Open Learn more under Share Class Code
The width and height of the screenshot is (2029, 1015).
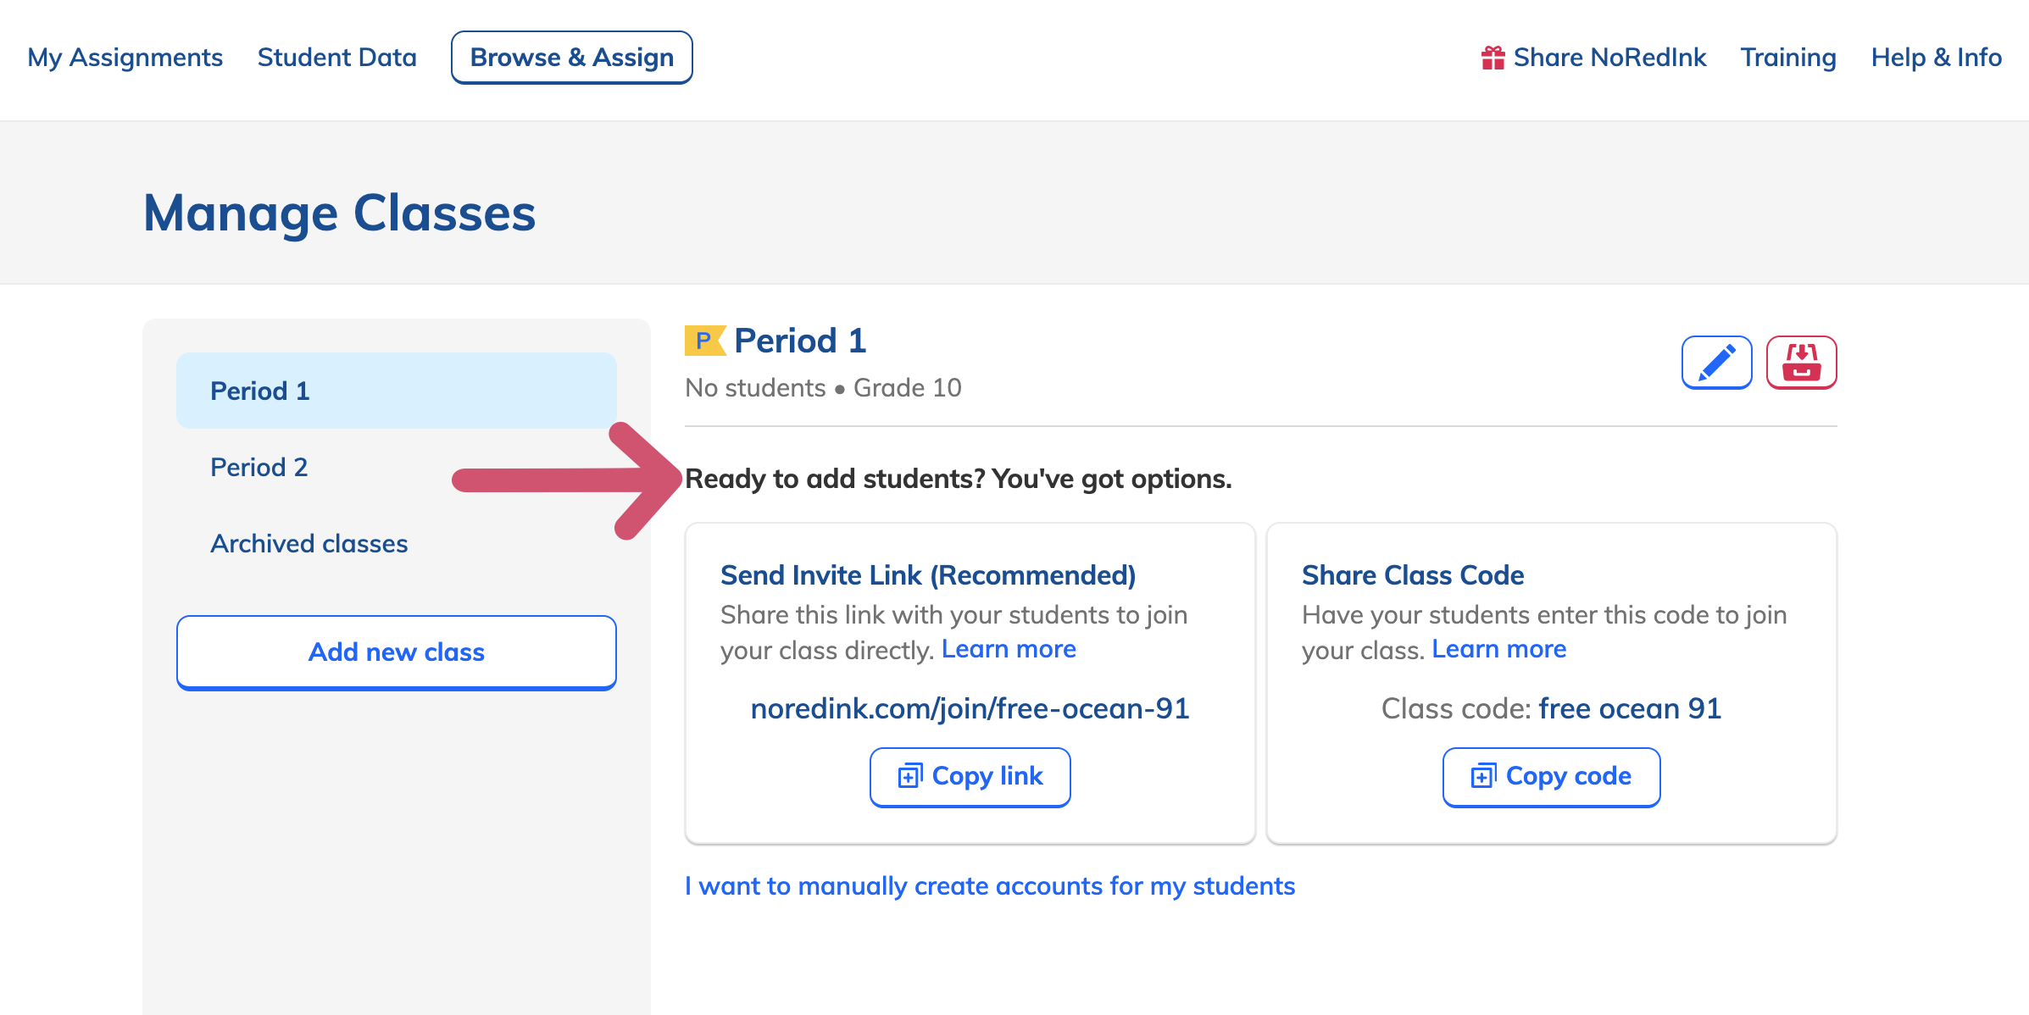click(x=1498, y=649)
